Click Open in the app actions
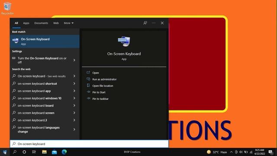The image size is (277, 156). pos(96,73)
